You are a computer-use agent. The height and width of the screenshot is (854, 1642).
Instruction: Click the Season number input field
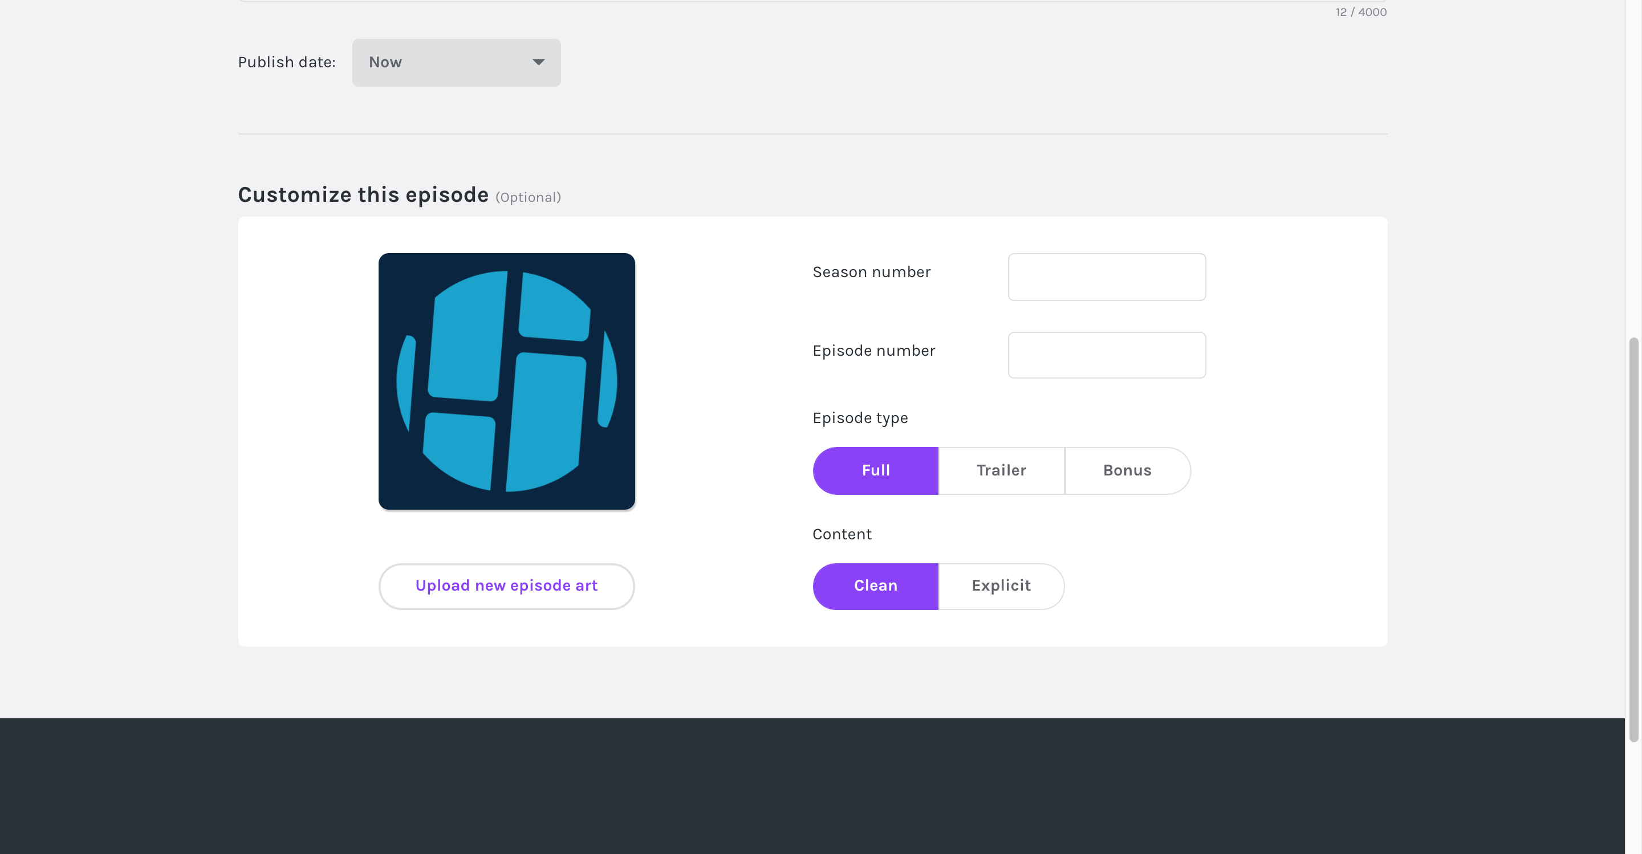click(1107, 277)
